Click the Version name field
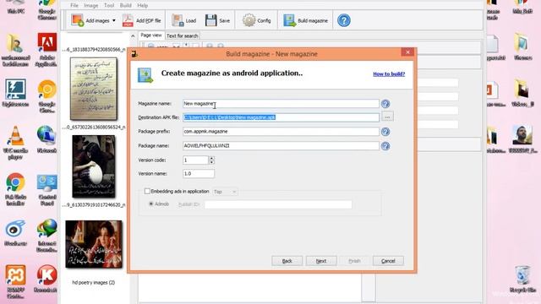 click(x=199, y=174)
